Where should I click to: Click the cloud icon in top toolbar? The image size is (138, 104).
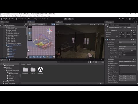119,19
